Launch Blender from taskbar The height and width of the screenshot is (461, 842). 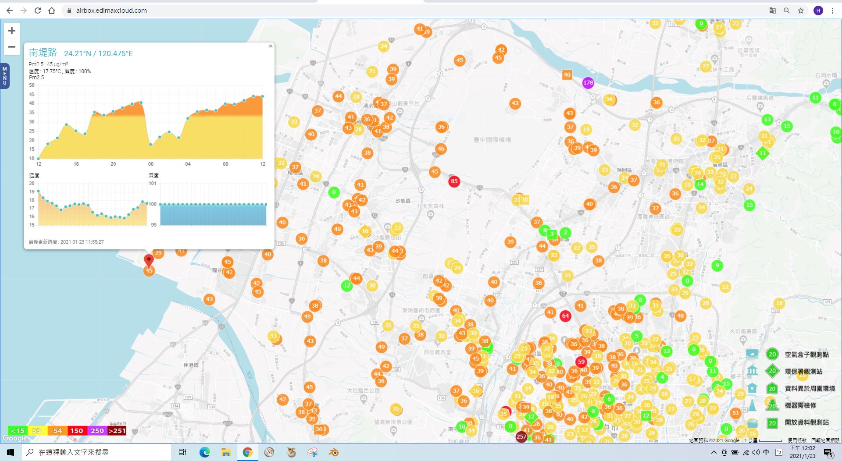[334, 452]
